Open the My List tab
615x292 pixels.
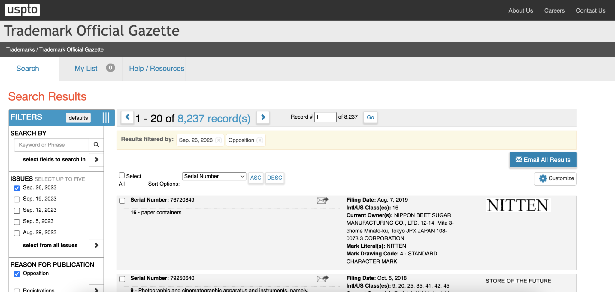point(86,69)
